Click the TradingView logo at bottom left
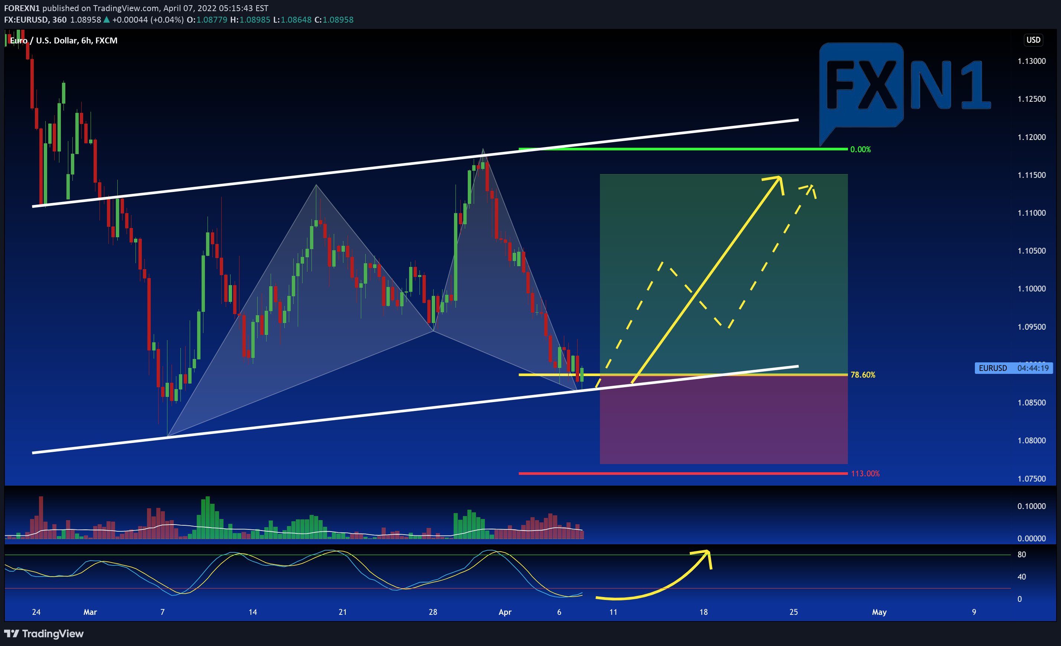The height and width of the screenshot is (646, 1061). click(x=44, y=633)
